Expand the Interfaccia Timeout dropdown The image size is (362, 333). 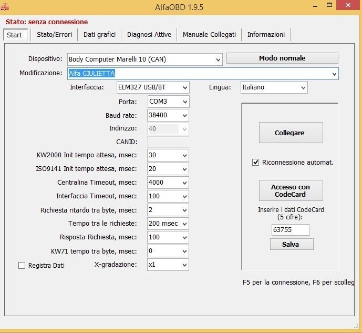pyautogui.click(x=168, y=196)
